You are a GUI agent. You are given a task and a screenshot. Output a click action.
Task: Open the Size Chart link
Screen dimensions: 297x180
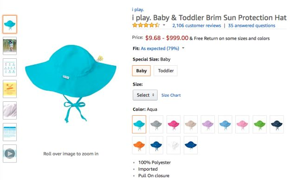coord(171,95)
